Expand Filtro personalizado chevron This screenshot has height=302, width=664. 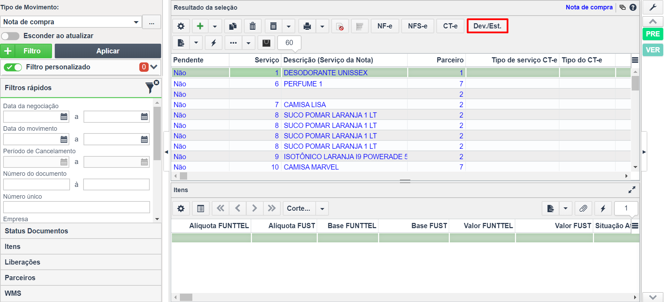(x=154, y=67)
